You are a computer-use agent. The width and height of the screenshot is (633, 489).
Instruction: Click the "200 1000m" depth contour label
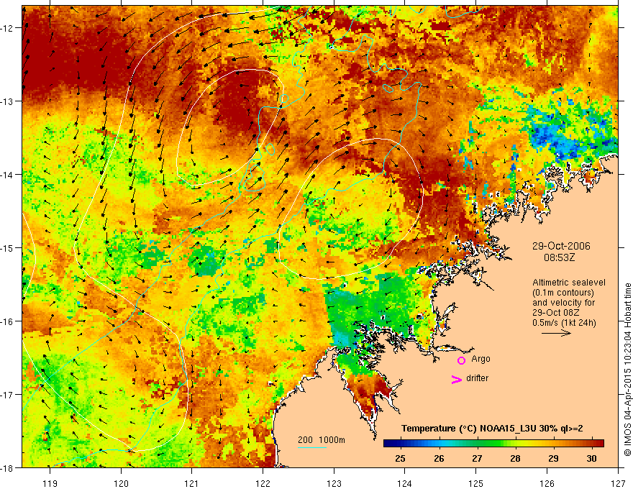tap(322, 440)
